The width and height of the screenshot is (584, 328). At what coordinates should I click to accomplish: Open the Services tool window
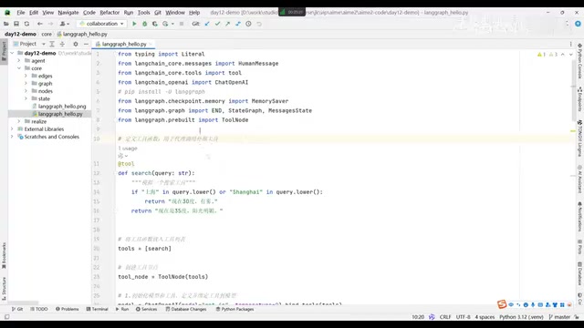coord(146,309)
